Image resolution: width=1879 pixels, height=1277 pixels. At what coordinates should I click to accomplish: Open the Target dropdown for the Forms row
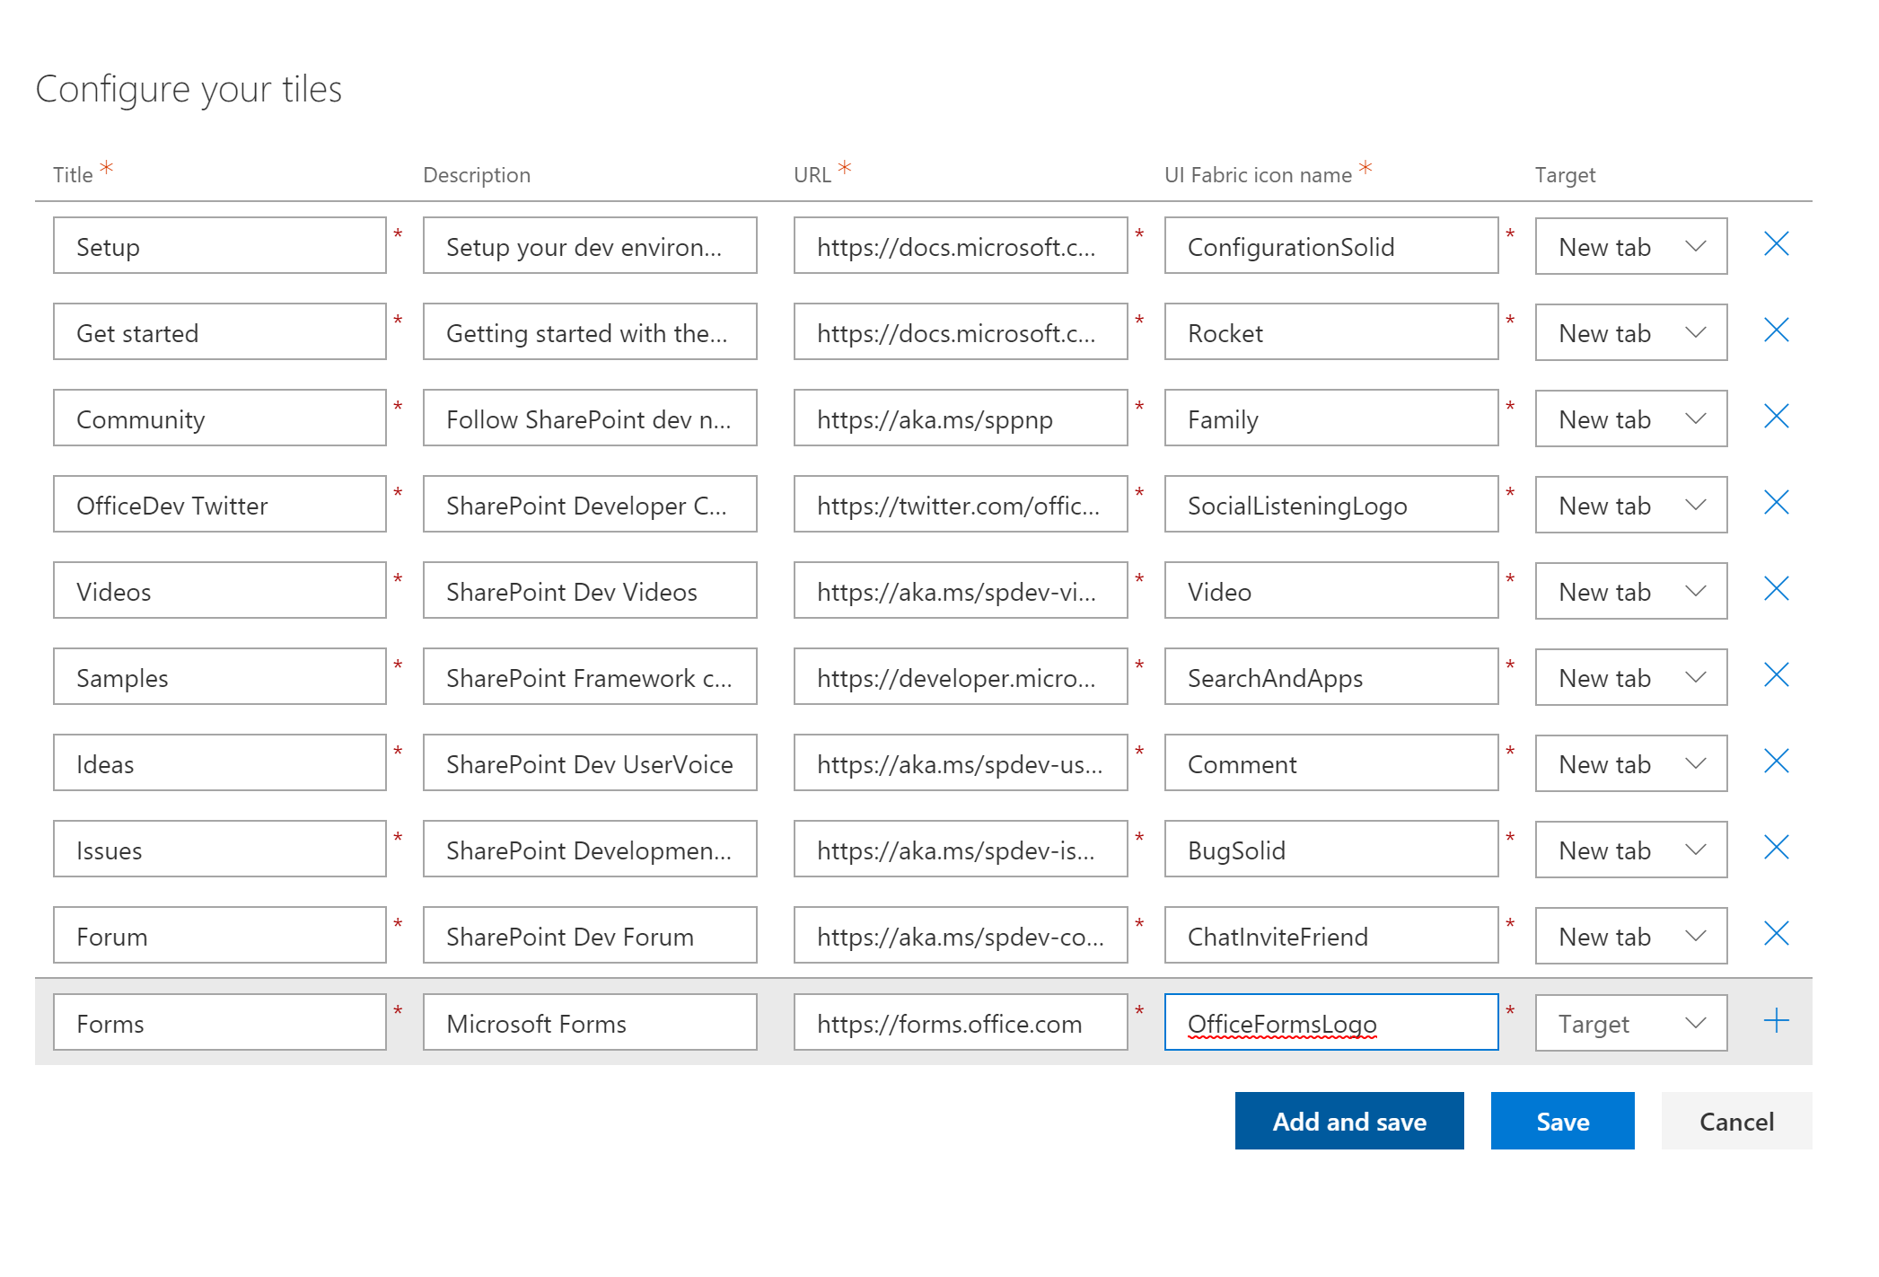[1630, 1022]
